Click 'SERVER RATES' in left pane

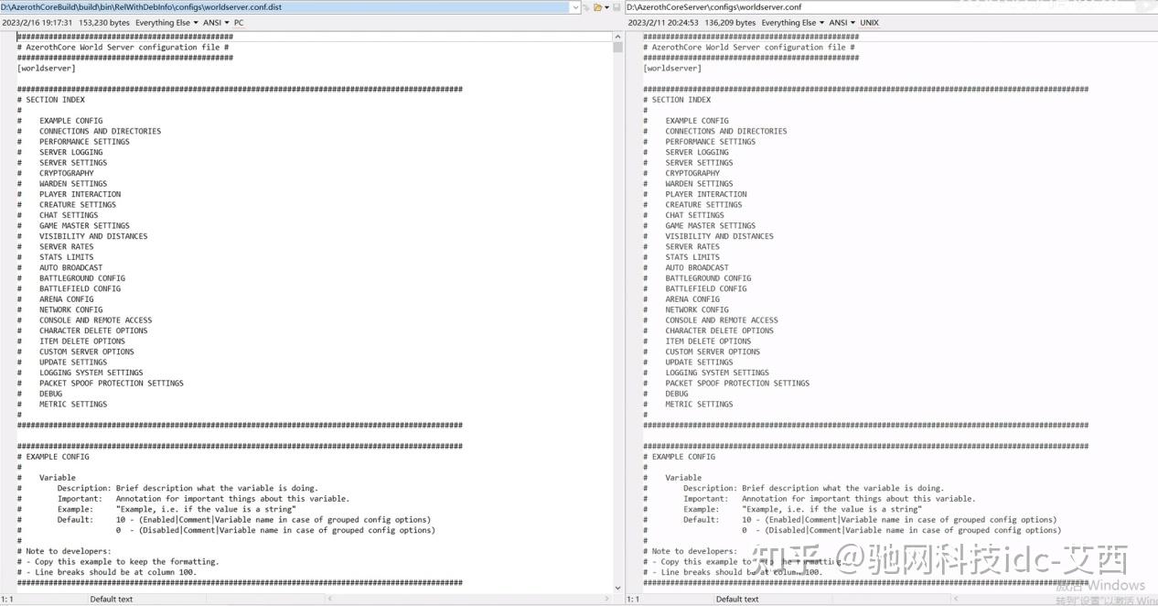[66, 247]
